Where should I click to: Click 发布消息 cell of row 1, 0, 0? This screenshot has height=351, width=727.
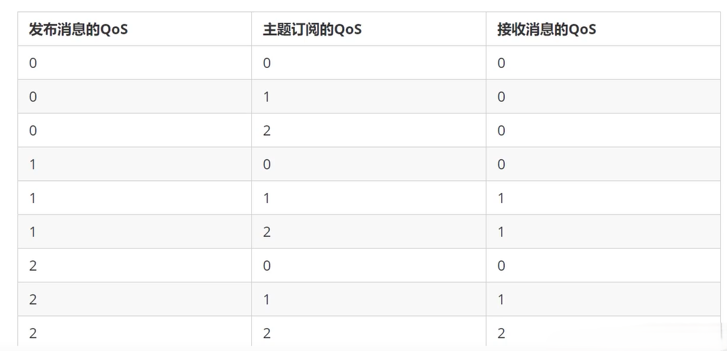134,164
